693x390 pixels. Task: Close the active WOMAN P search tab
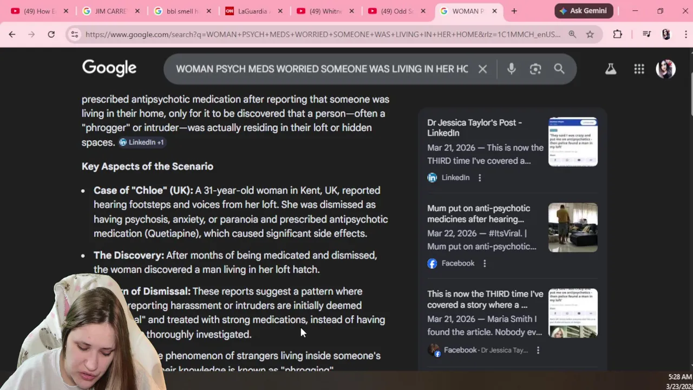point(494,11)
